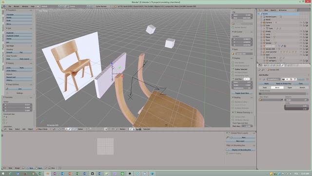
Task: Select the Bend deform mode
Action: (277, 88)
